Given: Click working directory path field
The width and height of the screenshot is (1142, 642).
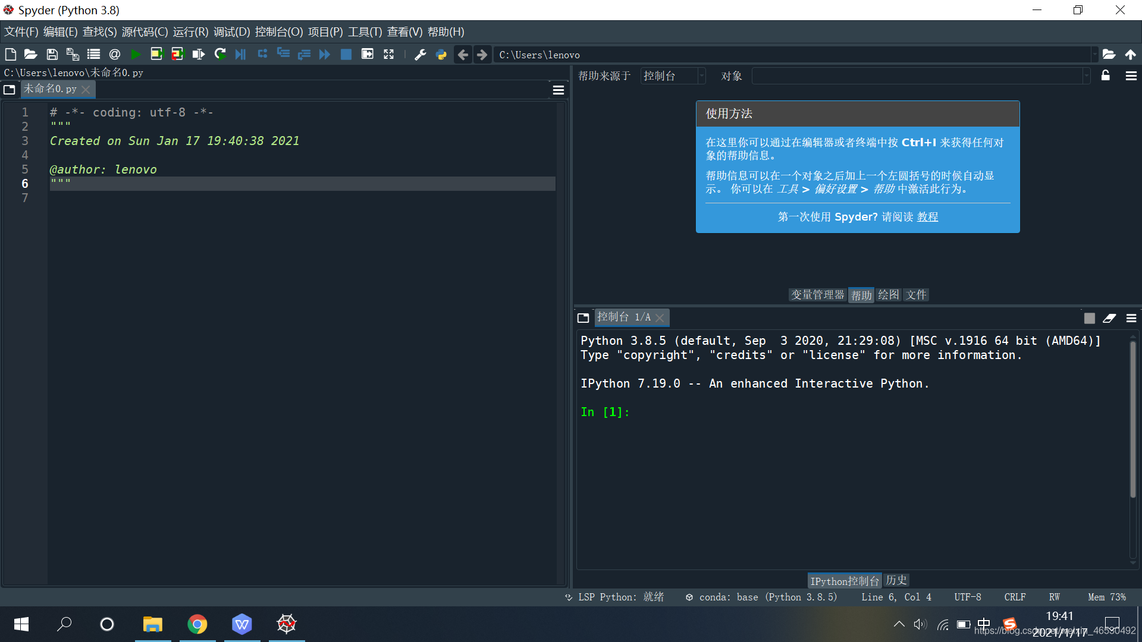Looking at the screenshot, I should point(793,55).
